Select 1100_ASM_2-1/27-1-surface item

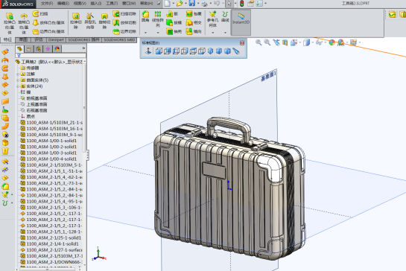click(51, 250)
